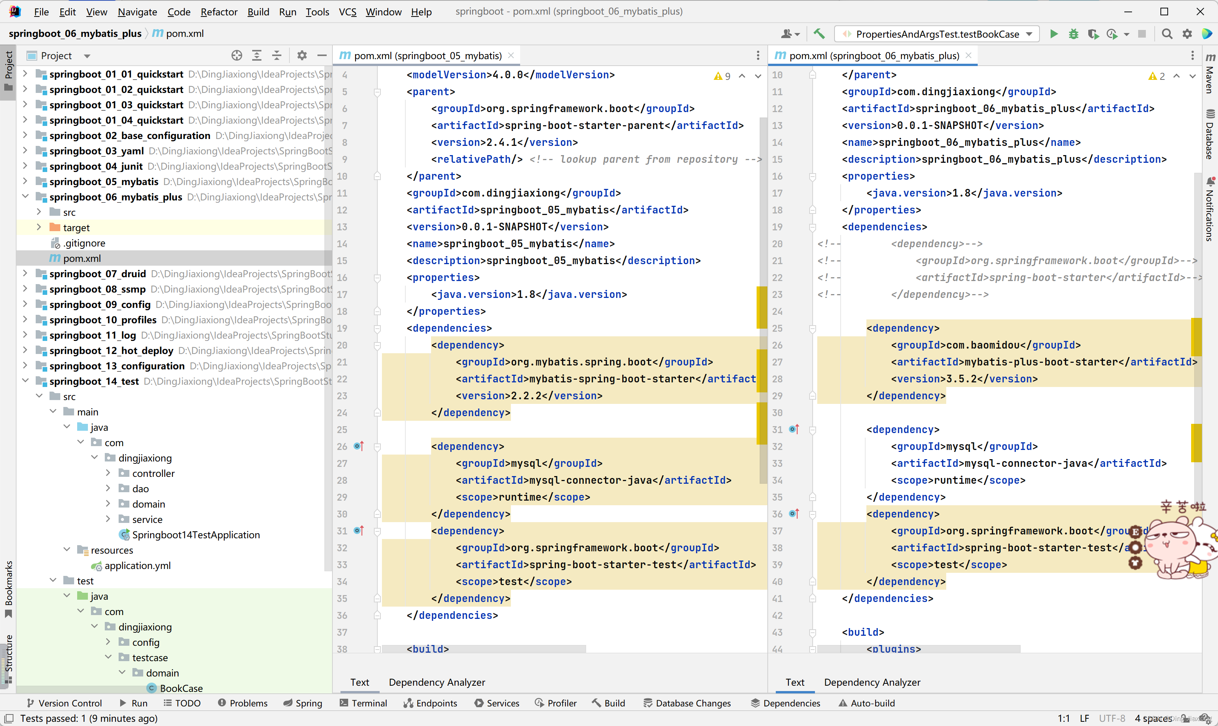Close the pom.xml (springboot_06_mybatis_plus) tab
The height and width of the screenshot is (726, 1218).
968,55
